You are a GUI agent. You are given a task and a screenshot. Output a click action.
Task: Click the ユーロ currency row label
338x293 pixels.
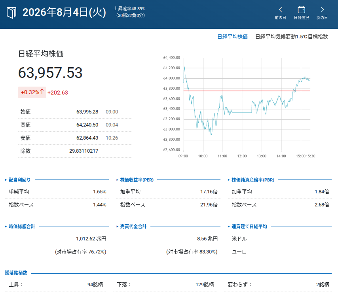coord(239,252)
